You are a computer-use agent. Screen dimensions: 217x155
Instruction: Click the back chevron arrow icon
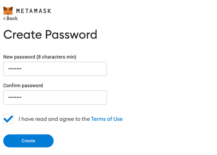4,18
